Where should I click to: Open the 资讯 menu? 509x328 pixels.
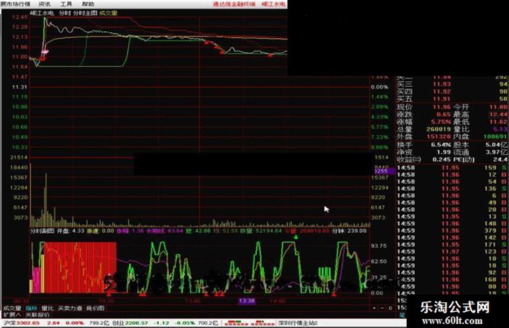point(45,4)
